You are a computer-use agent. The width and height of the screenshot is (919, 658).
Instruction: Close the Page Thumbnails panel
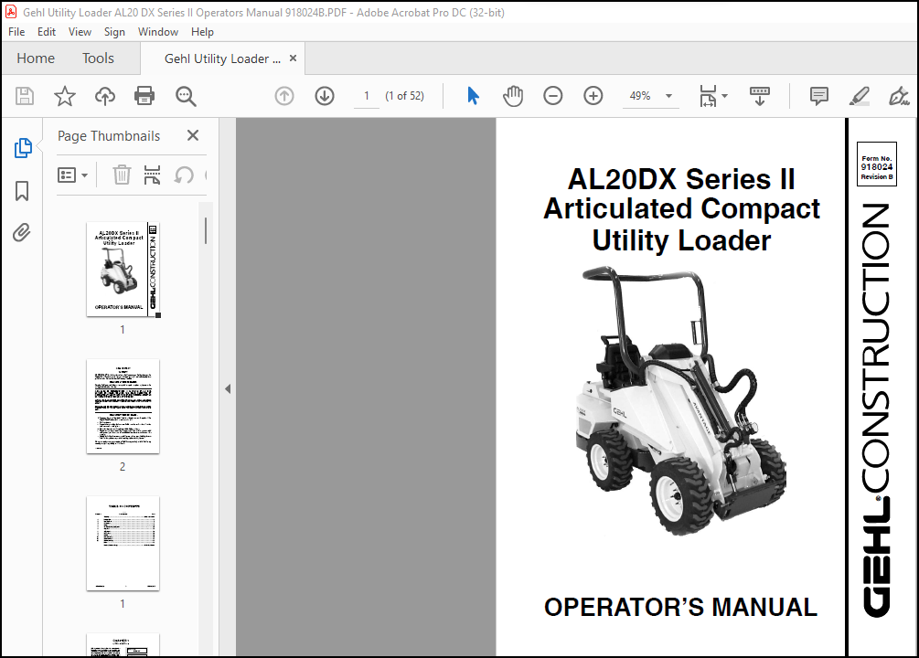193,135
